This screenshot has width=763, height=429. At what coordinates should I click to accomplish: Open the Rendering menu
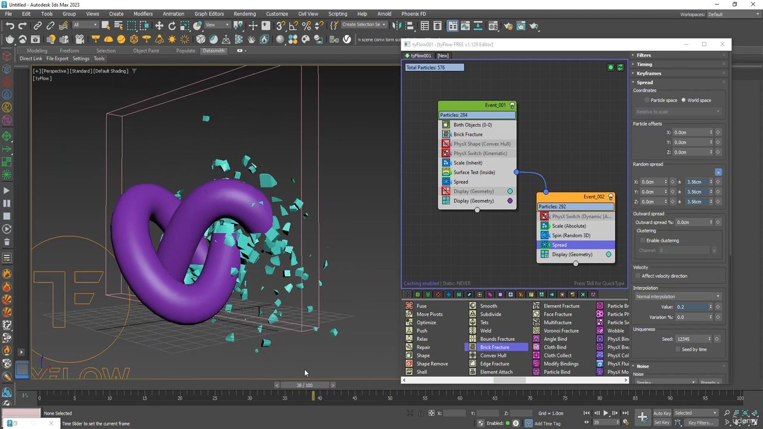tap(244, 14)
